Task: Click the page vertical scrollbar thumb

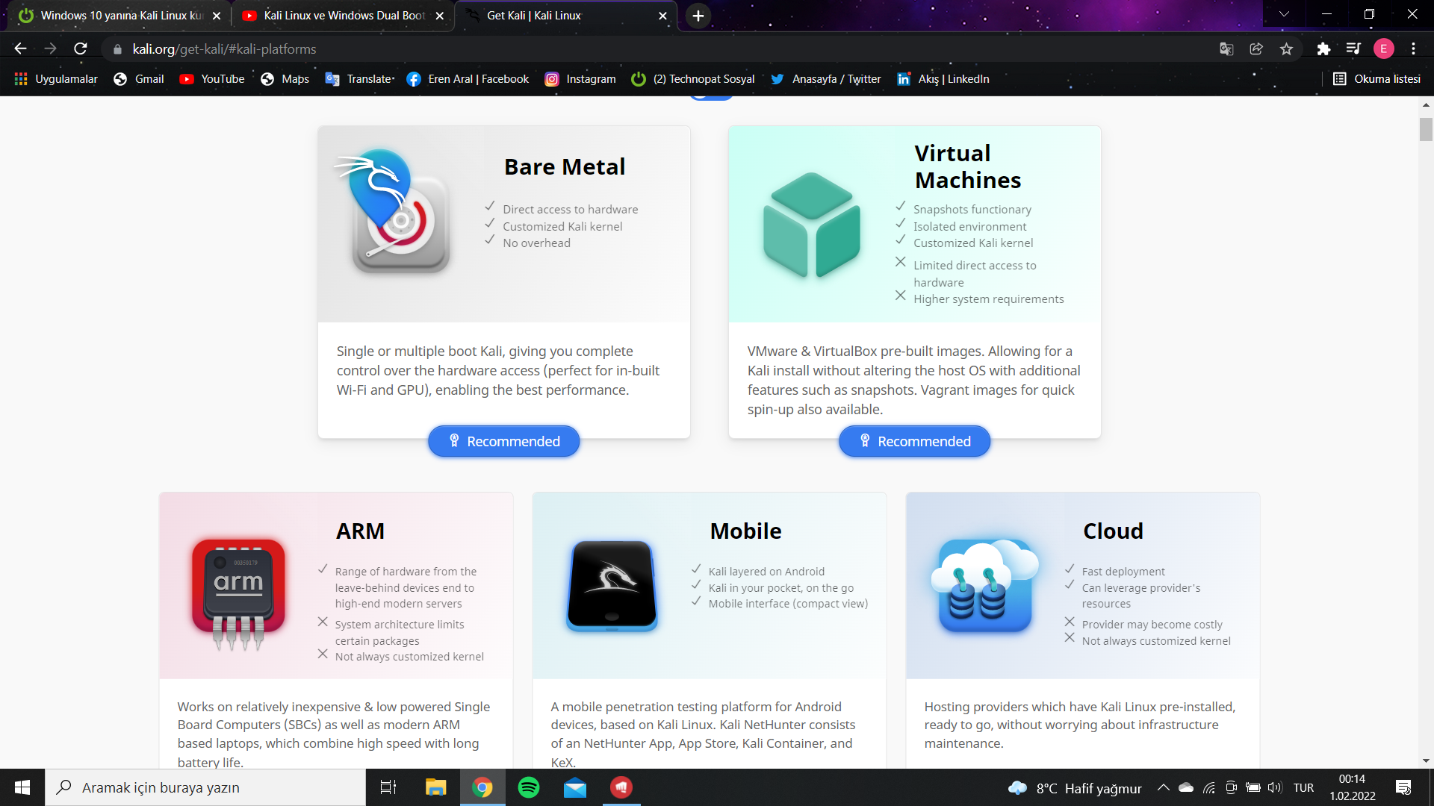Action: pos(1426,129)
